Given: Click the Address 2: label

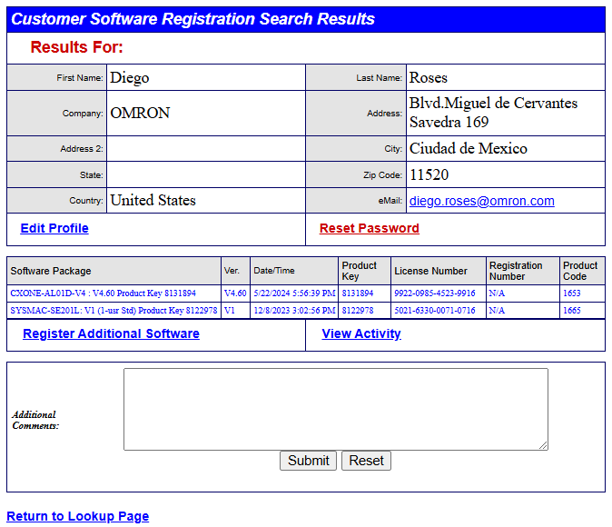Looking at the screenshot, I should pyautogui.click(x=82, y=149).
